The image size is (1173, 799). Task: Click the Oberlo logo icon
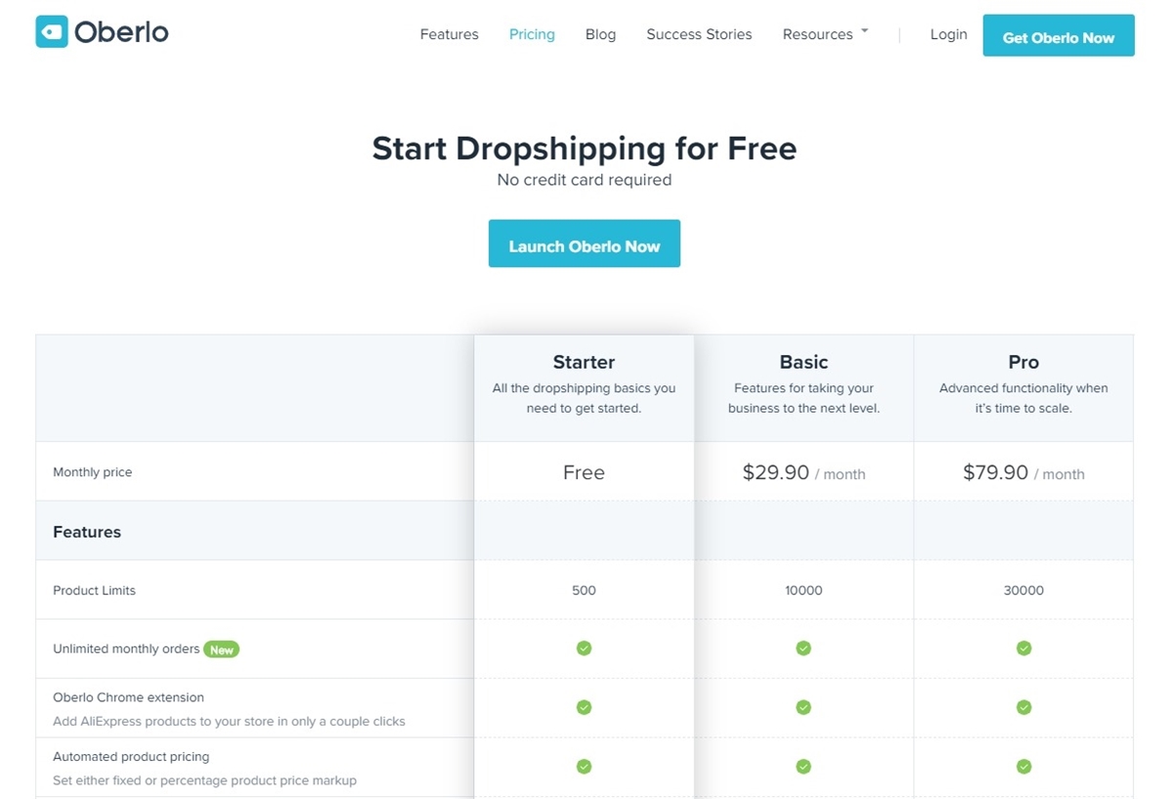[x=52, y=32]
